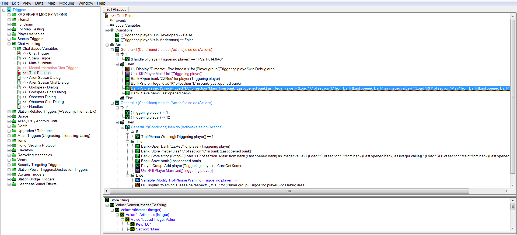Click the first Bank -Save bank action icon
This screenshot has width=517, height=235.
127,93
